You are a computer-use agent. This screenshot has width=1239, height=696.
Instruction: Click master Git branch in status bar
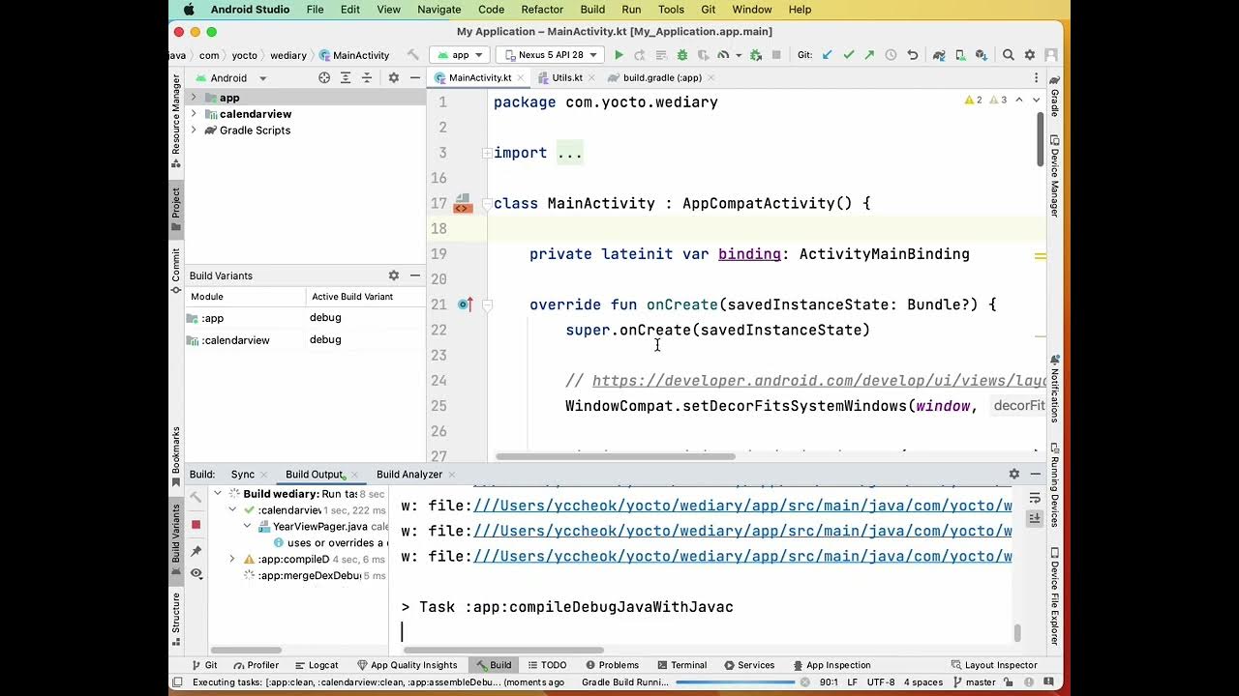pos(974,682)
